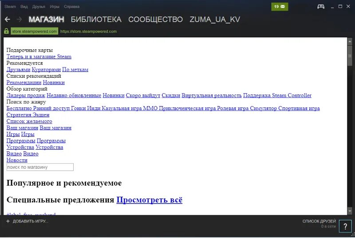Screen dimensions: 355x238
Task: Open the Лидеры продаж link
Action: [26, 95]
